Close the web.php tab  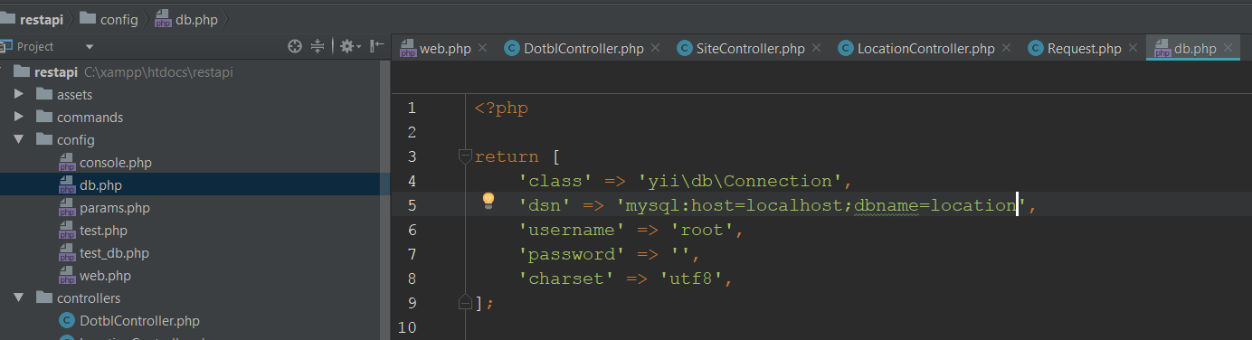coord(482,48)
